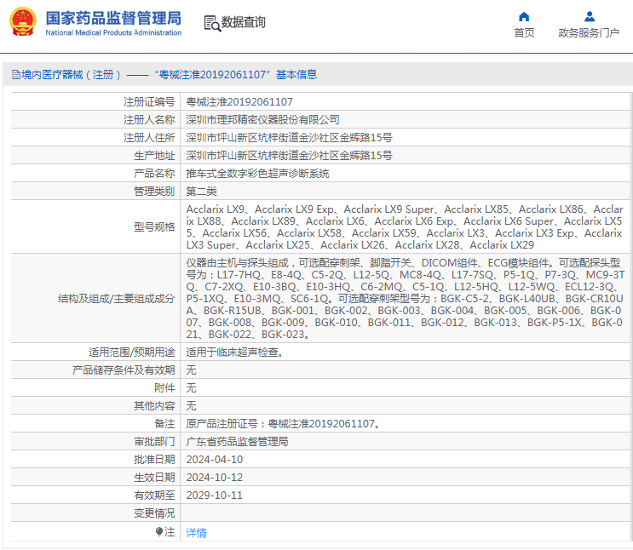
Task: Click the 其他内容 label
Action: (154, 405)
